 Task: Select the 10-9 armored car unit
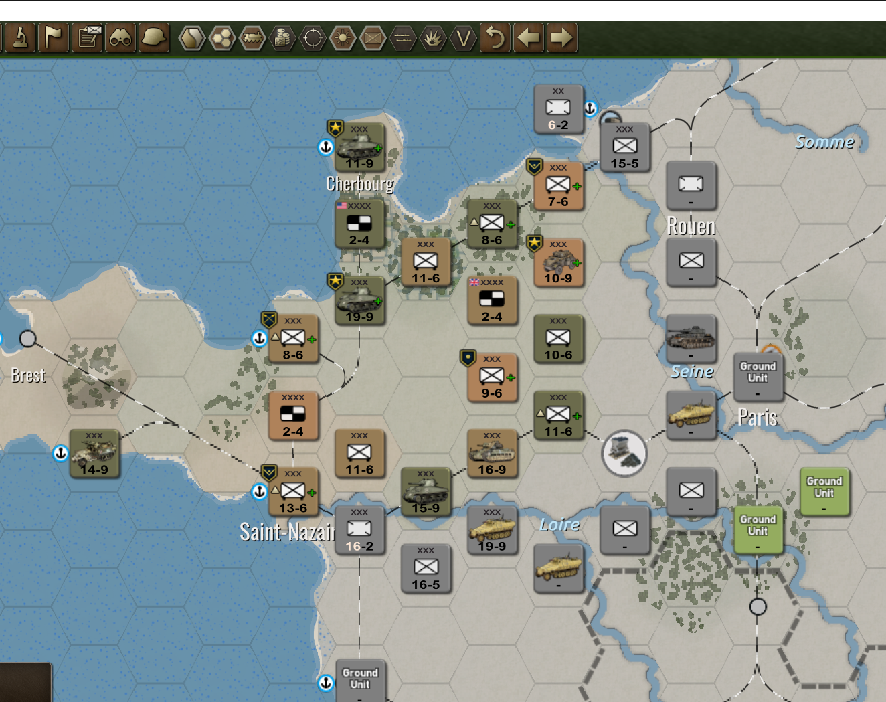(558, 262)
